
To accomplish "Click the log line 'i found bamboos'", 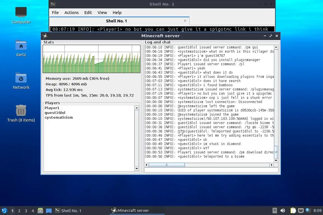I will pos(188,85).
